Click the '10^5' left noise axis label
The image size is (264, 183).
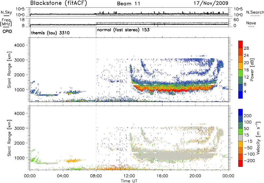[20, 9]
